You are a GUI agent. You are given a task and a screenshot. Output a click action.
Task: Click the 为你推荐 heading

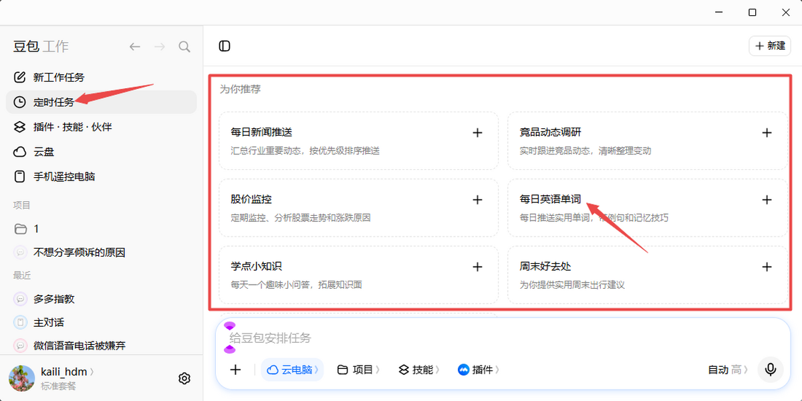point(240,89)
